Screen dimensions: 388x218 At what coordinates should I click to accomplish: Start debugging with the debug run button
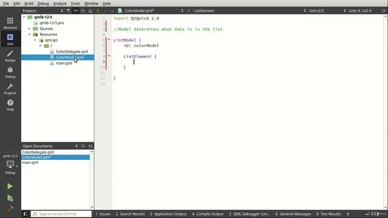(x=10, y=198)
